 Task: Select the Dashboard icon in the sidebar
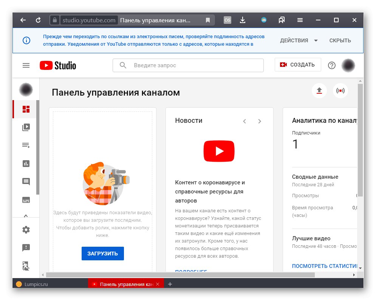26,109
